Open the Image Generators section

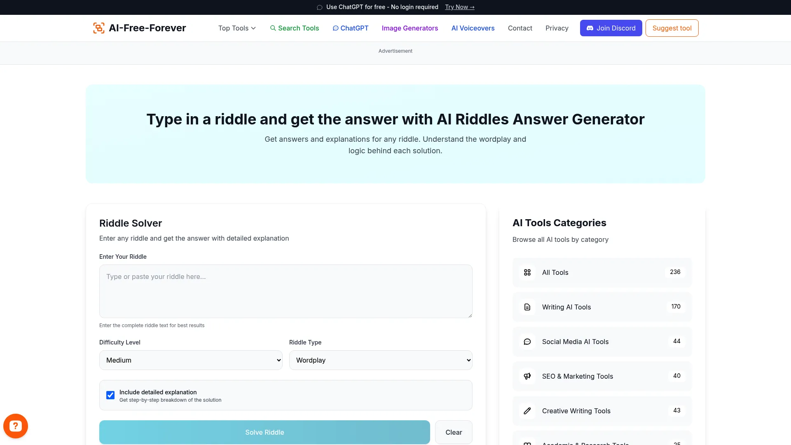(x=410, y=28)
